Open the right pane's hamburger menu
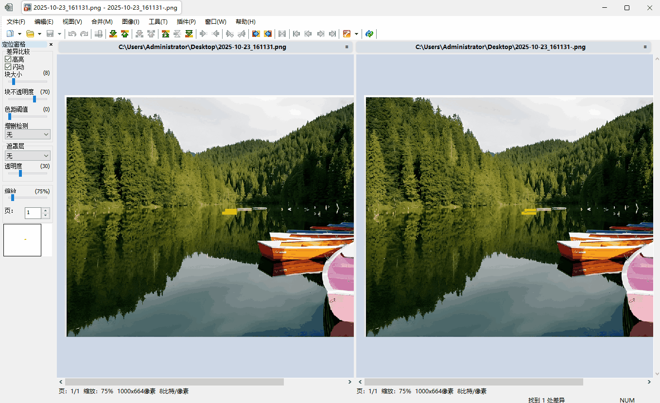The width and height of the screenshot is (660, 403). pyautogui.click(x=645, y=47)
